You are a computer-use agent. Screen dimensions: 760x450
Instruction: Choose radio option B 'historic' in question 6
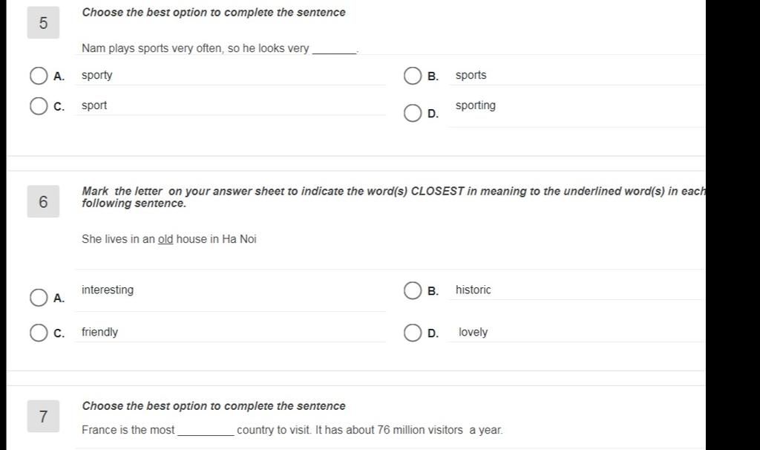pos(413,290)
